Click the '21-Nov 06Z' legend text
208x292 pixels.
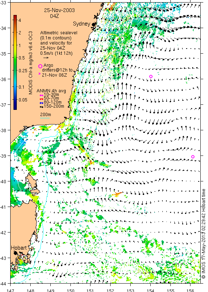[x=54, y=75]
